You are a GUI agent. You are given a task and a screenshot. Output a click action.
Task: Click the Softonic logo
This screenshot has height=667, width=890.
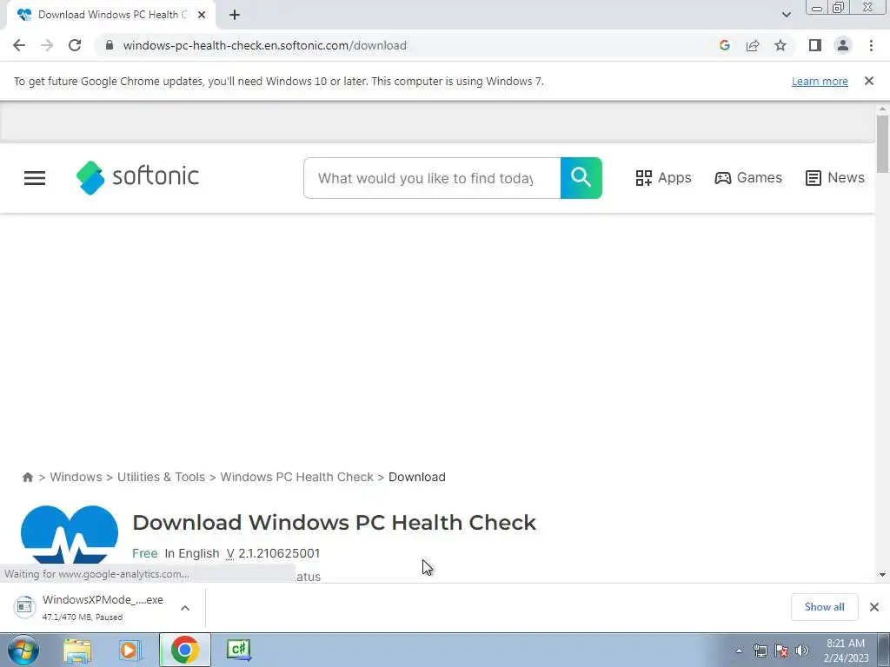[137, 177]
